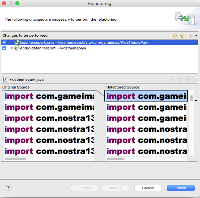
Task: Click the help question mark icon
Action: 8,188
